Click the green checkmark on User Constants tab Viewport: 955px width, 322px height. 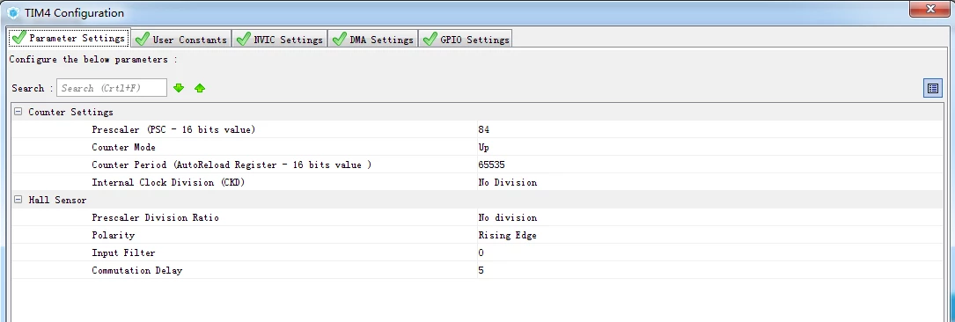click(x=142, y=40)
